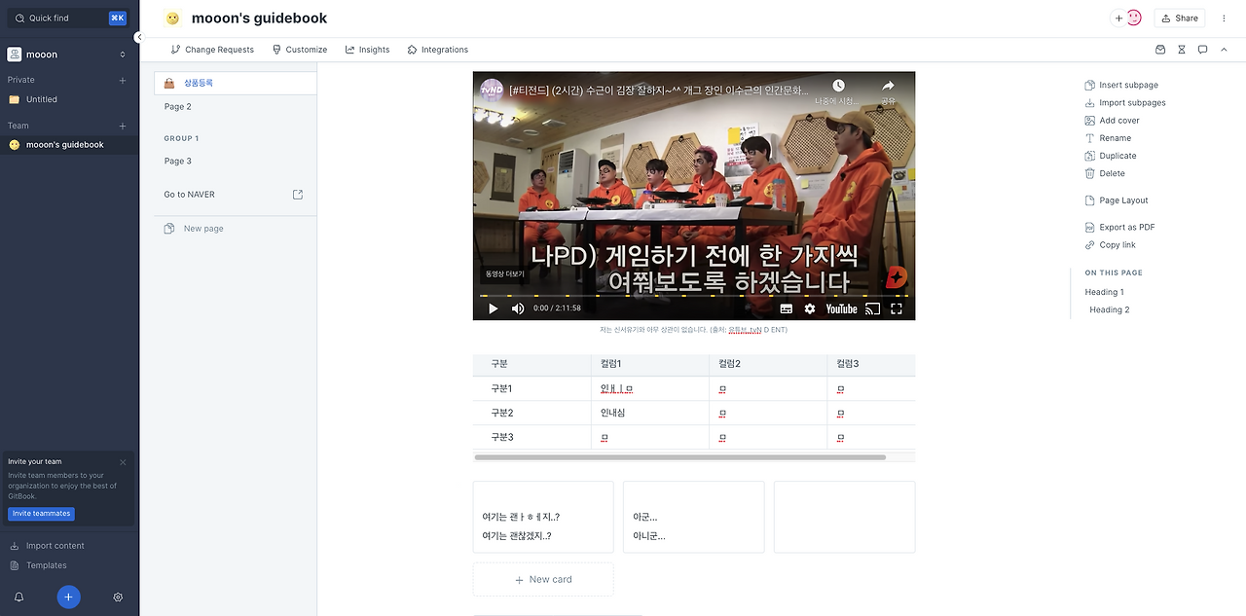The width and height of the screenshot is (1246, 616).
Task: Click the blue create-new plus button
Action: (68, 597)
